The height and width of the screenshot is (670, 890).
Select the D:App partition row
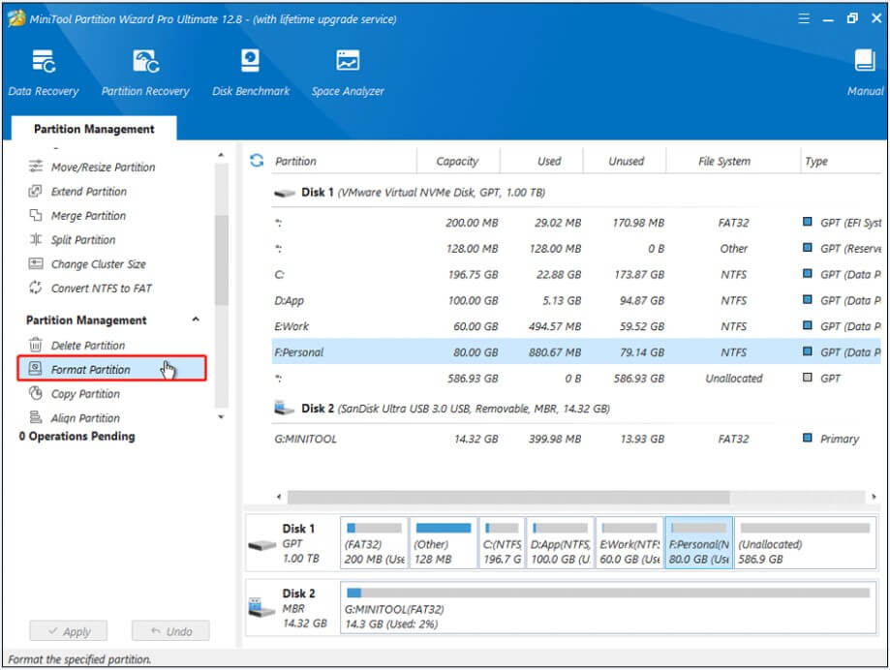click(x=576, y=301)
